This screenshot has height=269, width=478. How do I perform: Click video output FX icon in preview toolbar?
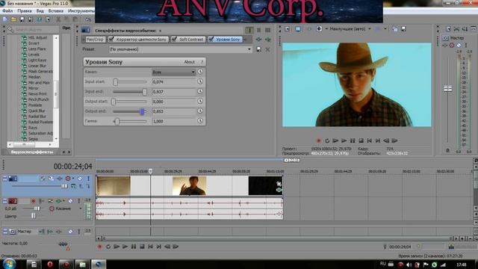pyautogui.click(x=309, y=29)
